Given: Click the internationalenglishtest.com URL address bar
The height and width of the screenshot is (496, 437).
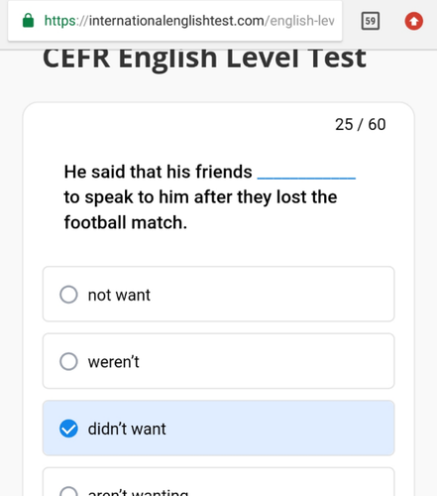Looking at the screenshot, I should (175, 21).
